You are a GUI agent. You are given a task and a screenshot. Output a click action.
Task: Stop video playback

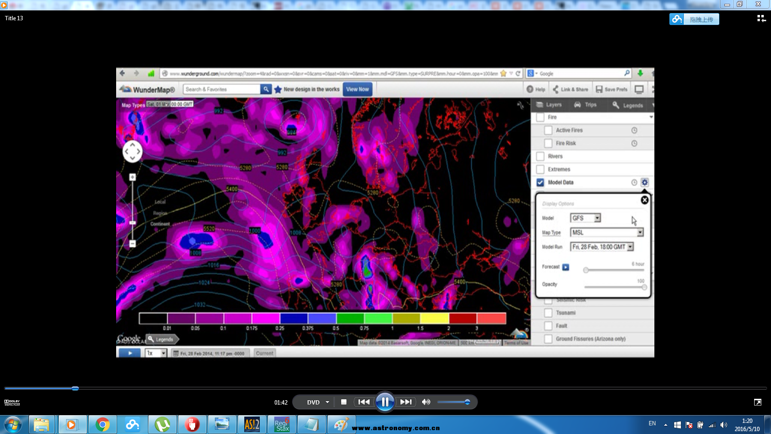coord(344,402)
